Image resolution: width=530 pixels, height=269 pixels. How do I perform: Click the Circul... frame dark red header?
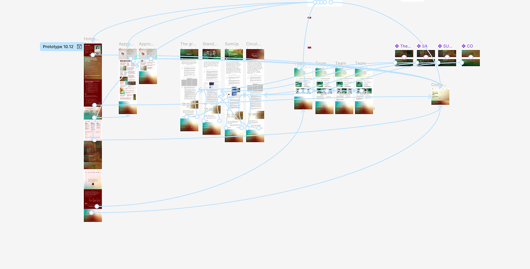click(255, 54)
